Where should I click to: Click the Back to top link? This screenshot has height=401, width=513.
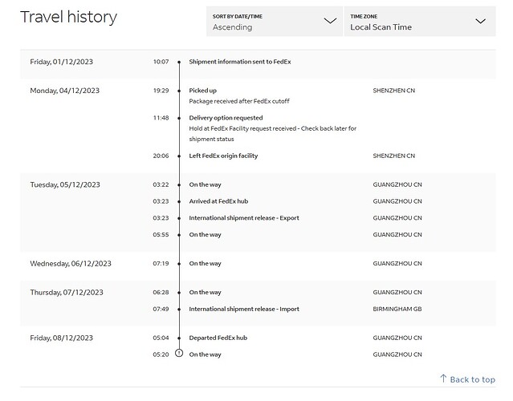pyautogui.click(x=472, y=379)
